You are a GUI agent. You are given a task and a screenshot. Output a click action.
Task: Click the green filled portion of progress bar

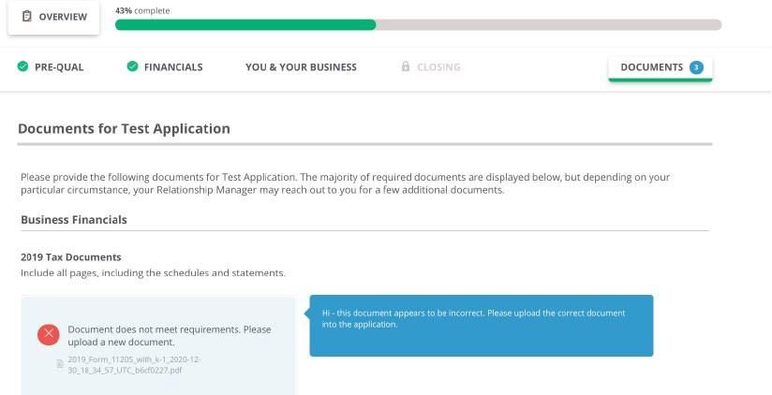point(245,24)
